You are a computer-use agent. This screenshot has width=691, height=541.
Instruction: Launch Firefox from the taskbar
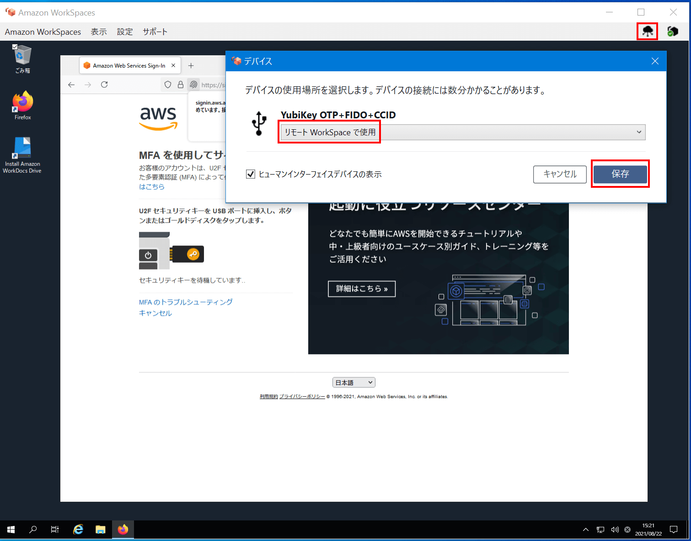(x=123, y=529)
